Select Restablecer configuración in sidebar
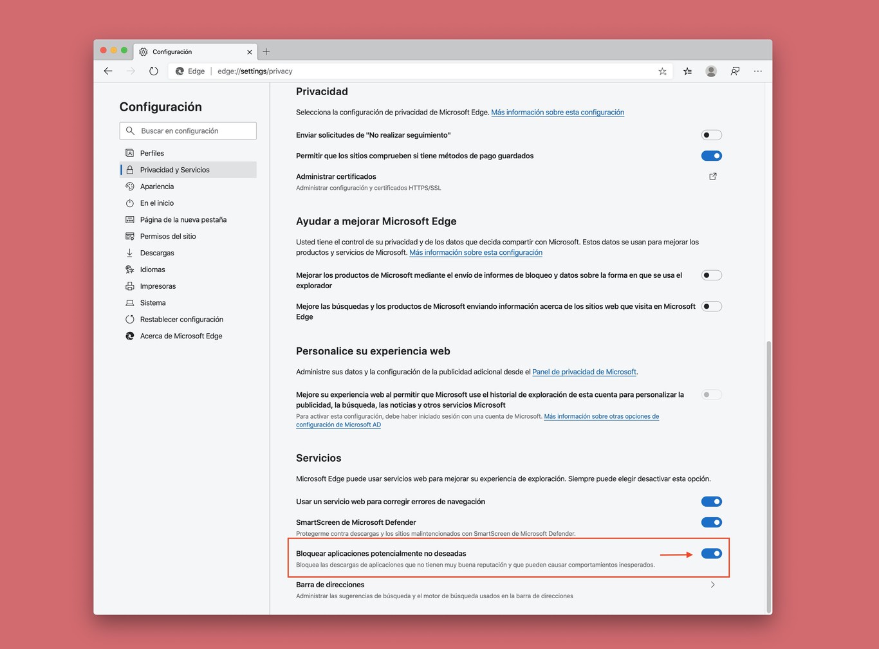This screenshot has height=649, width=879. click(189, 320)
